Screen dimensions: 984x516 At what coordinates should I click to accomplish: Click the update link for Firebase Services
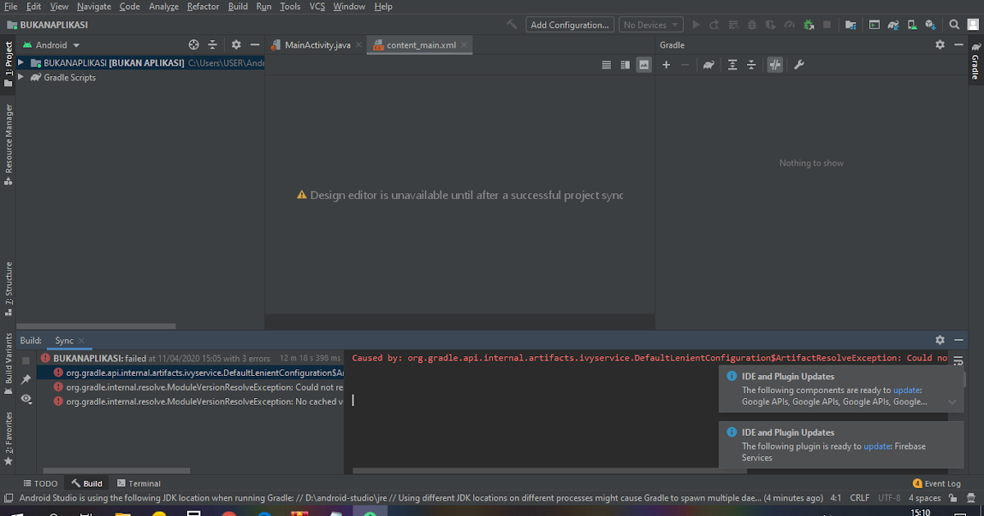click(x=877, y=446)
